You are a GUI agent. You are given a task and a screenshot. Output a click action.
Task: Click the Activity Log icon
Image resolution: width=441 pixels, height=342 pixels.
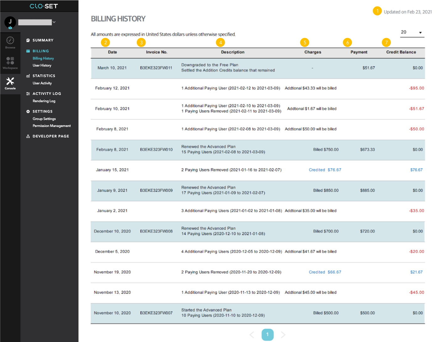coord(28,94)
